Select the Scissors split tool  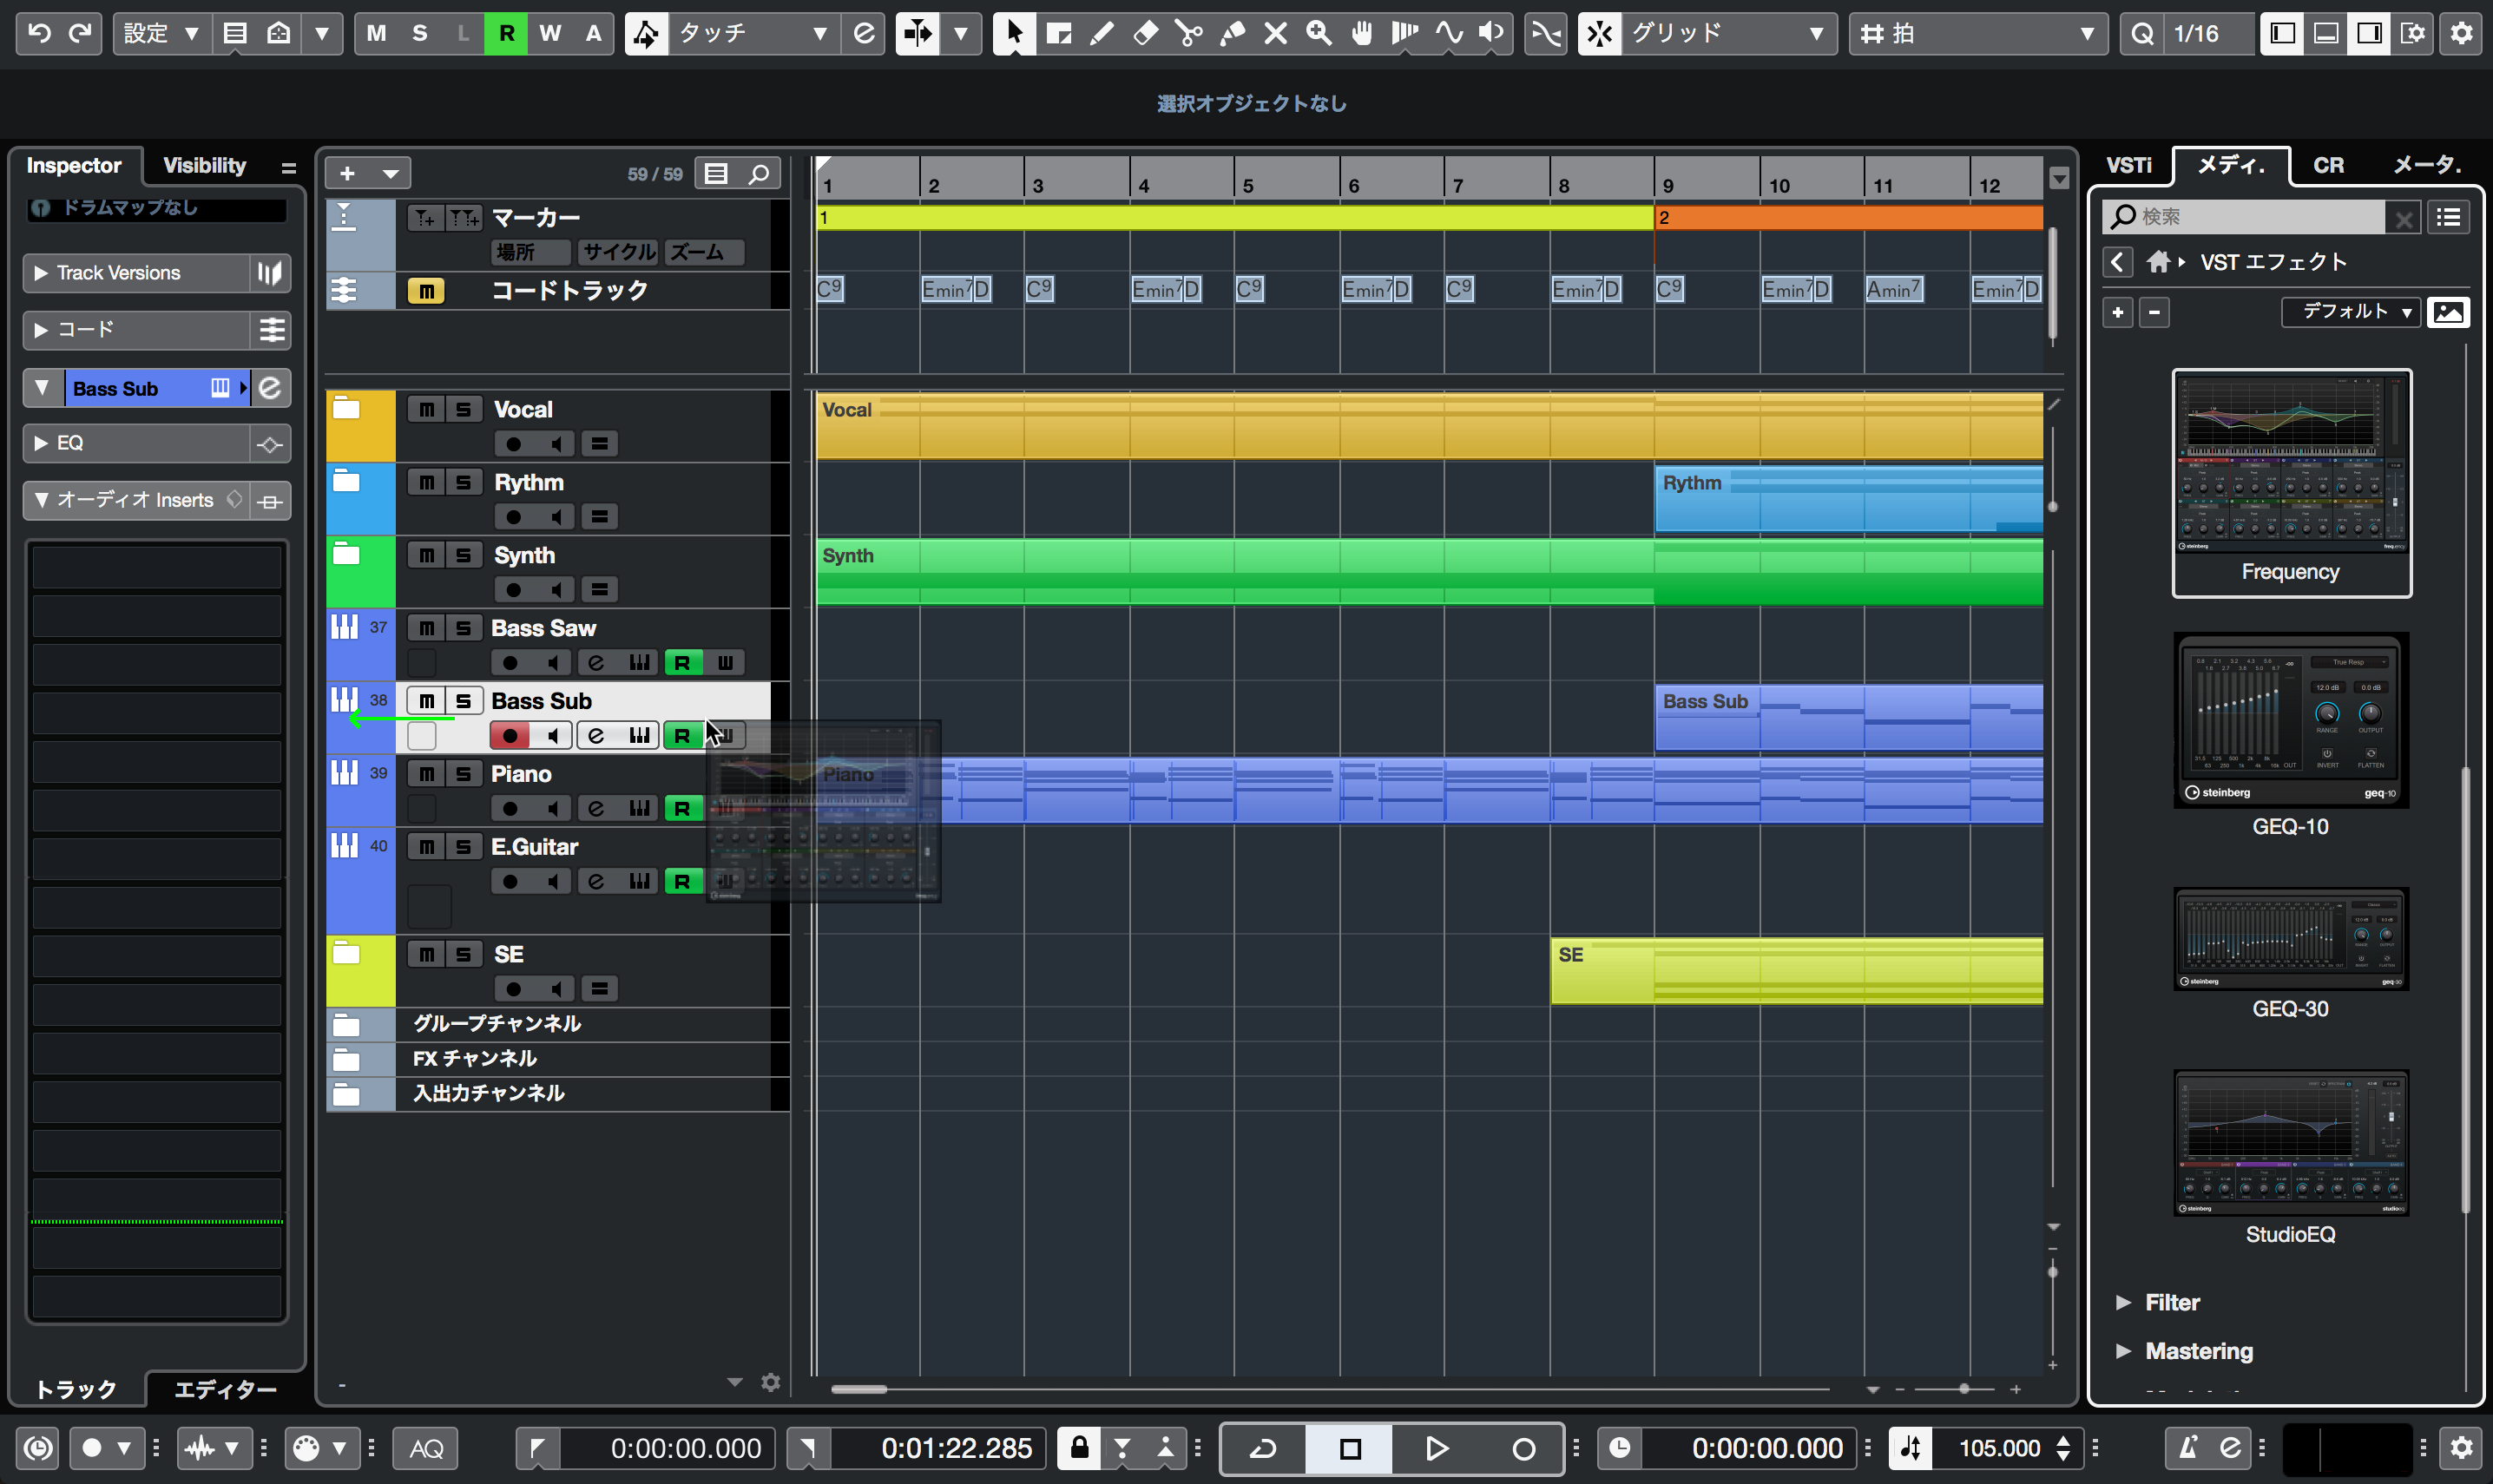[1188, 33]
